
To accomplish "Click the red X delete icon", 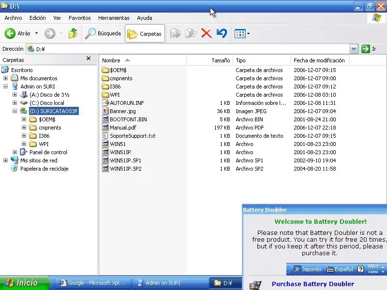I will coord(207,33).
